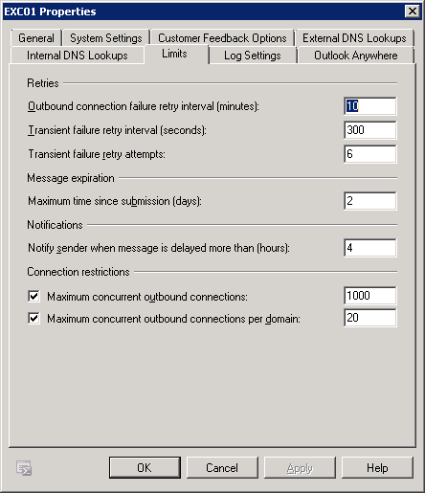Click the outbound connection failure retry interval field
The image size is (425, 493).
click(x=370, y=106)
